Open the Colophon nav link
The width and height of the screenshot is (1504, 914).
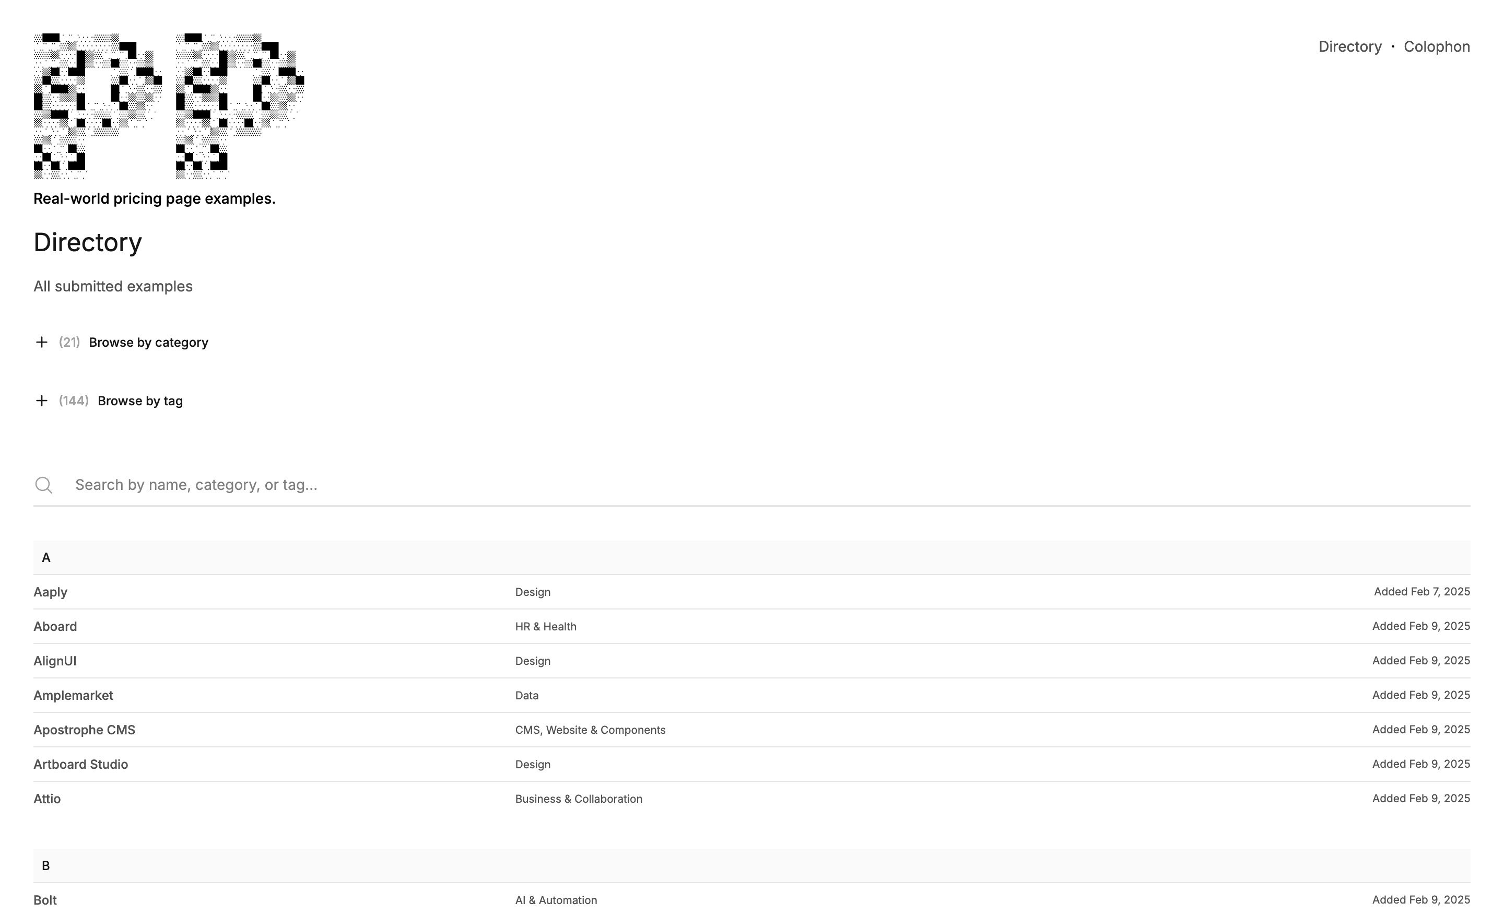[1436, 46]
